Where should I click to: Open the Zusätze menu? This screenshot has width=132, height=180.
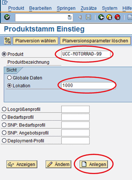point(89,8)
